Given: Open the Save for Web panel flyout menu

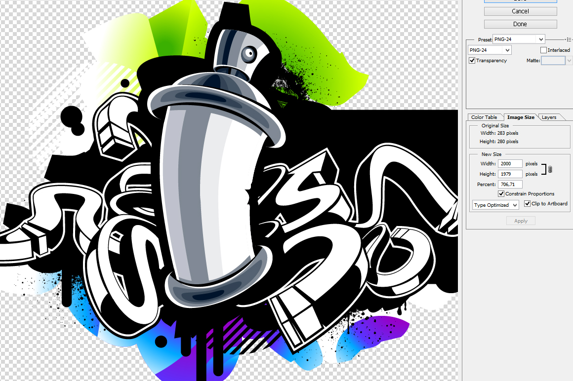Looking at the screenshot, I should tap(569, 38).
